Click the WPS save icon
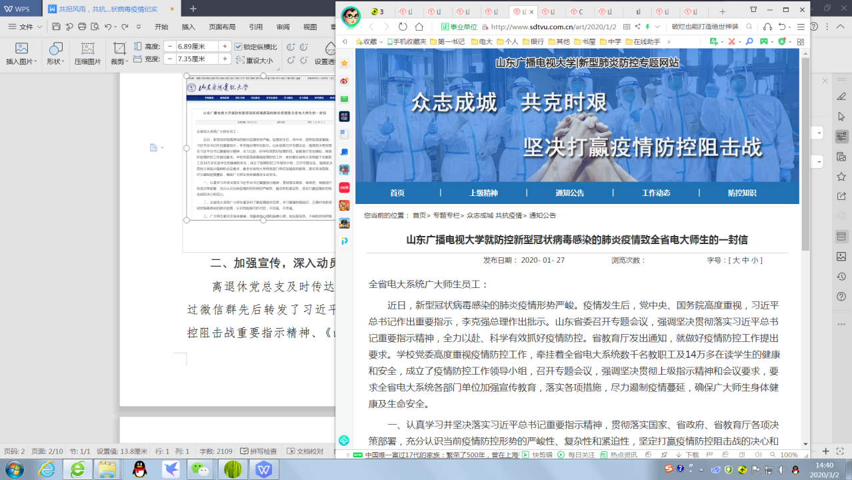Image resolution: width=852 pixels, height=480 pixels. [x=57, y=27]
